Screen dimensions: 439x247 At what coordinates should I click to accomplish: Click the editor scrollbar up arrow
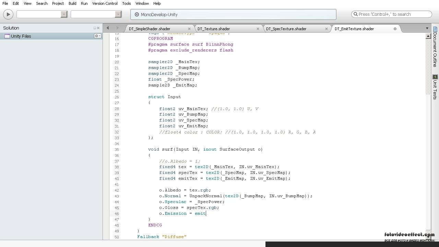(428, 36)
